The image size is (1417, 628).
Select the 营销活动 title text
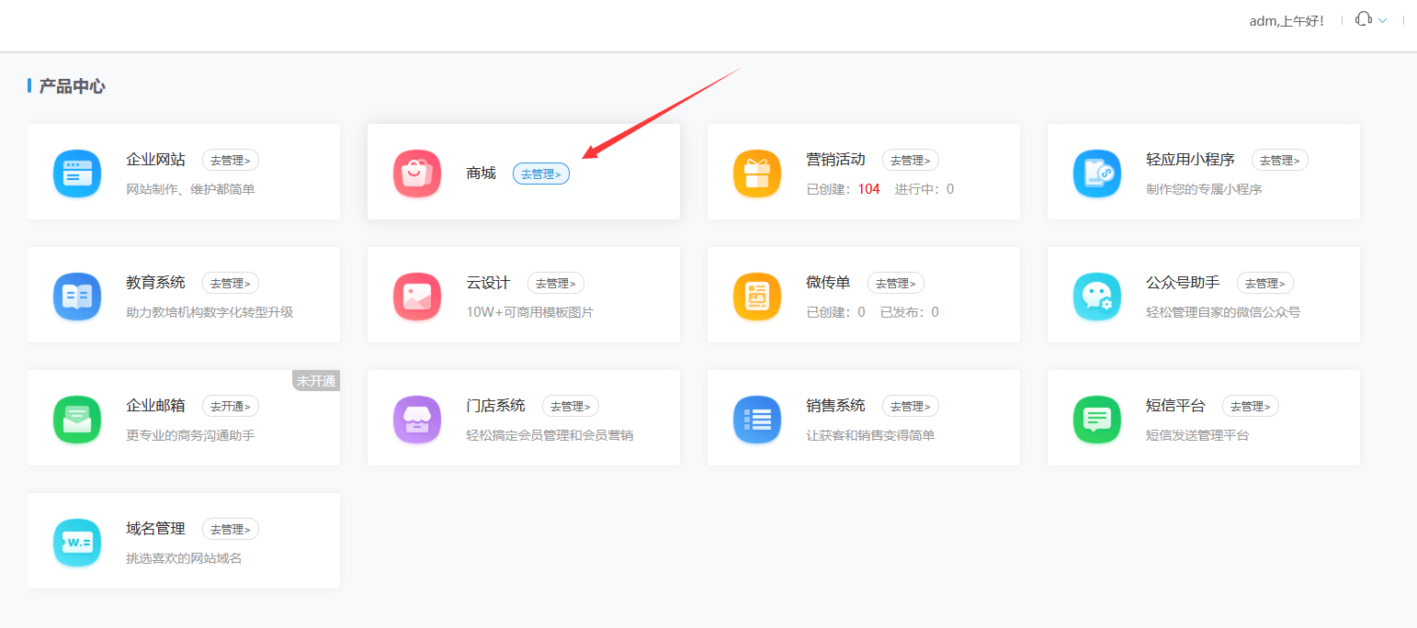click(x=836, y=160)
